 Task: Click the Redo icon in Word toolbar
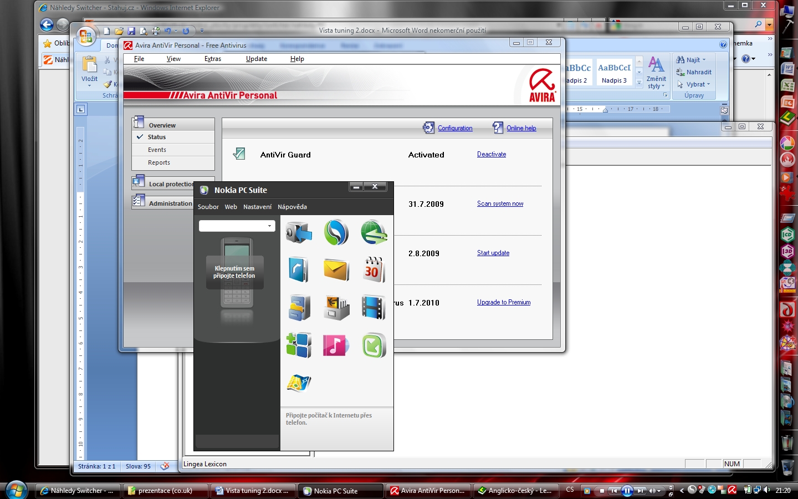click(186, 31)
